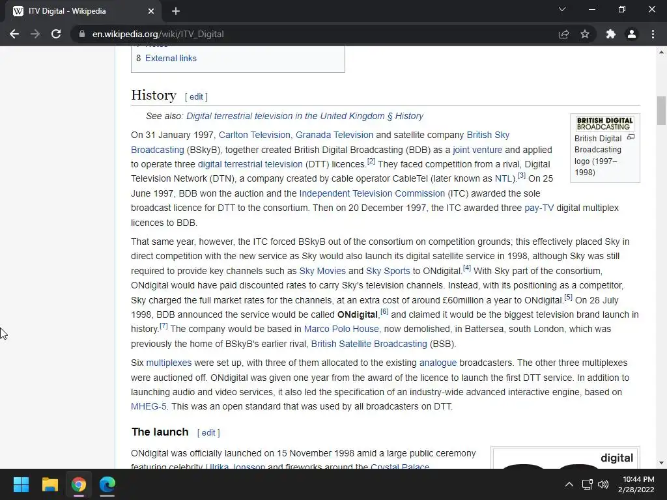This screenshot has width=667, height=500.
Task: Open the Marco Polo House link
Action: pos(341,329)
